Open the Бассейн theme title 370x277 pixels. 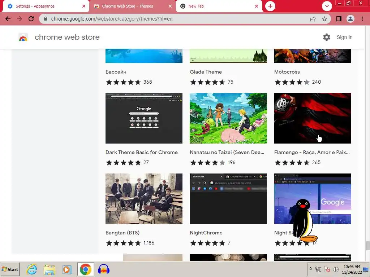coord(116,72)
